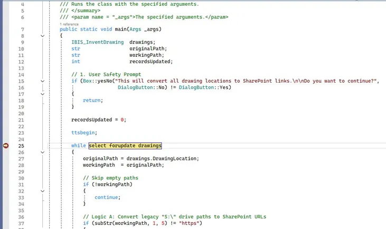Click the '// 1. User Safety Prompt' comment
Screen dimensions: 386x229
[x=106, y=74]
